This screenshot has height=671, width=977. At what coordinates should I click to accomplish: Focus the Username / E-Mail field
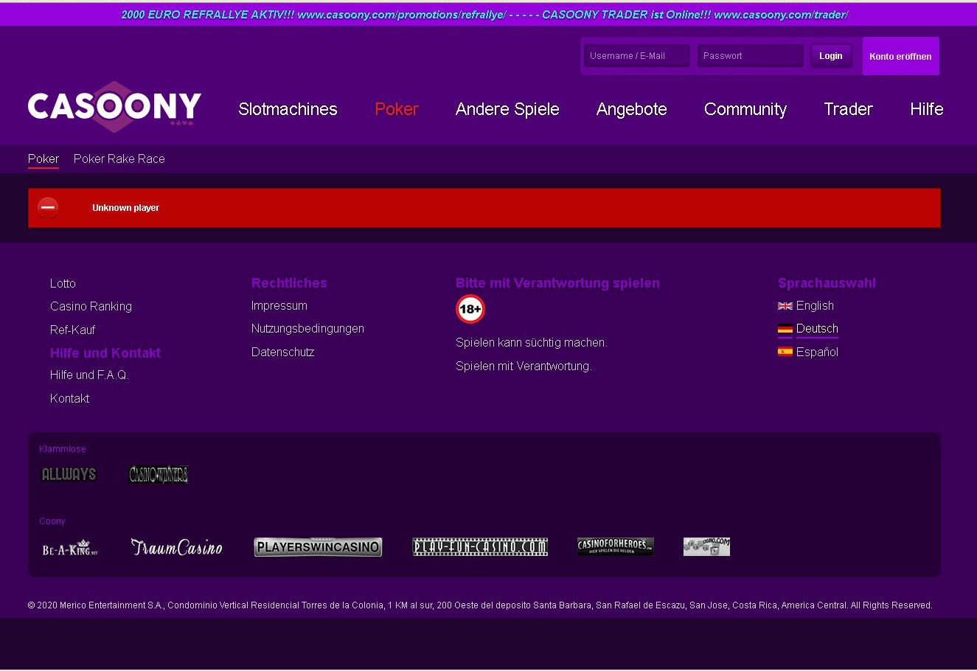(x=637, y=56)
